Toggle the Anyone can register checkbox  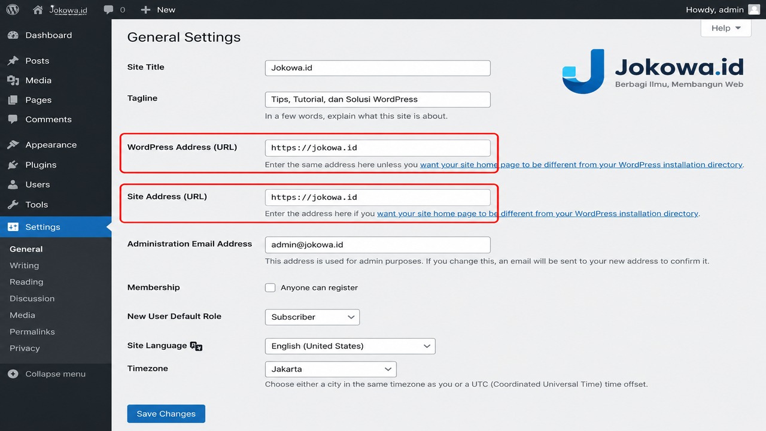click(x=270, y=288)
